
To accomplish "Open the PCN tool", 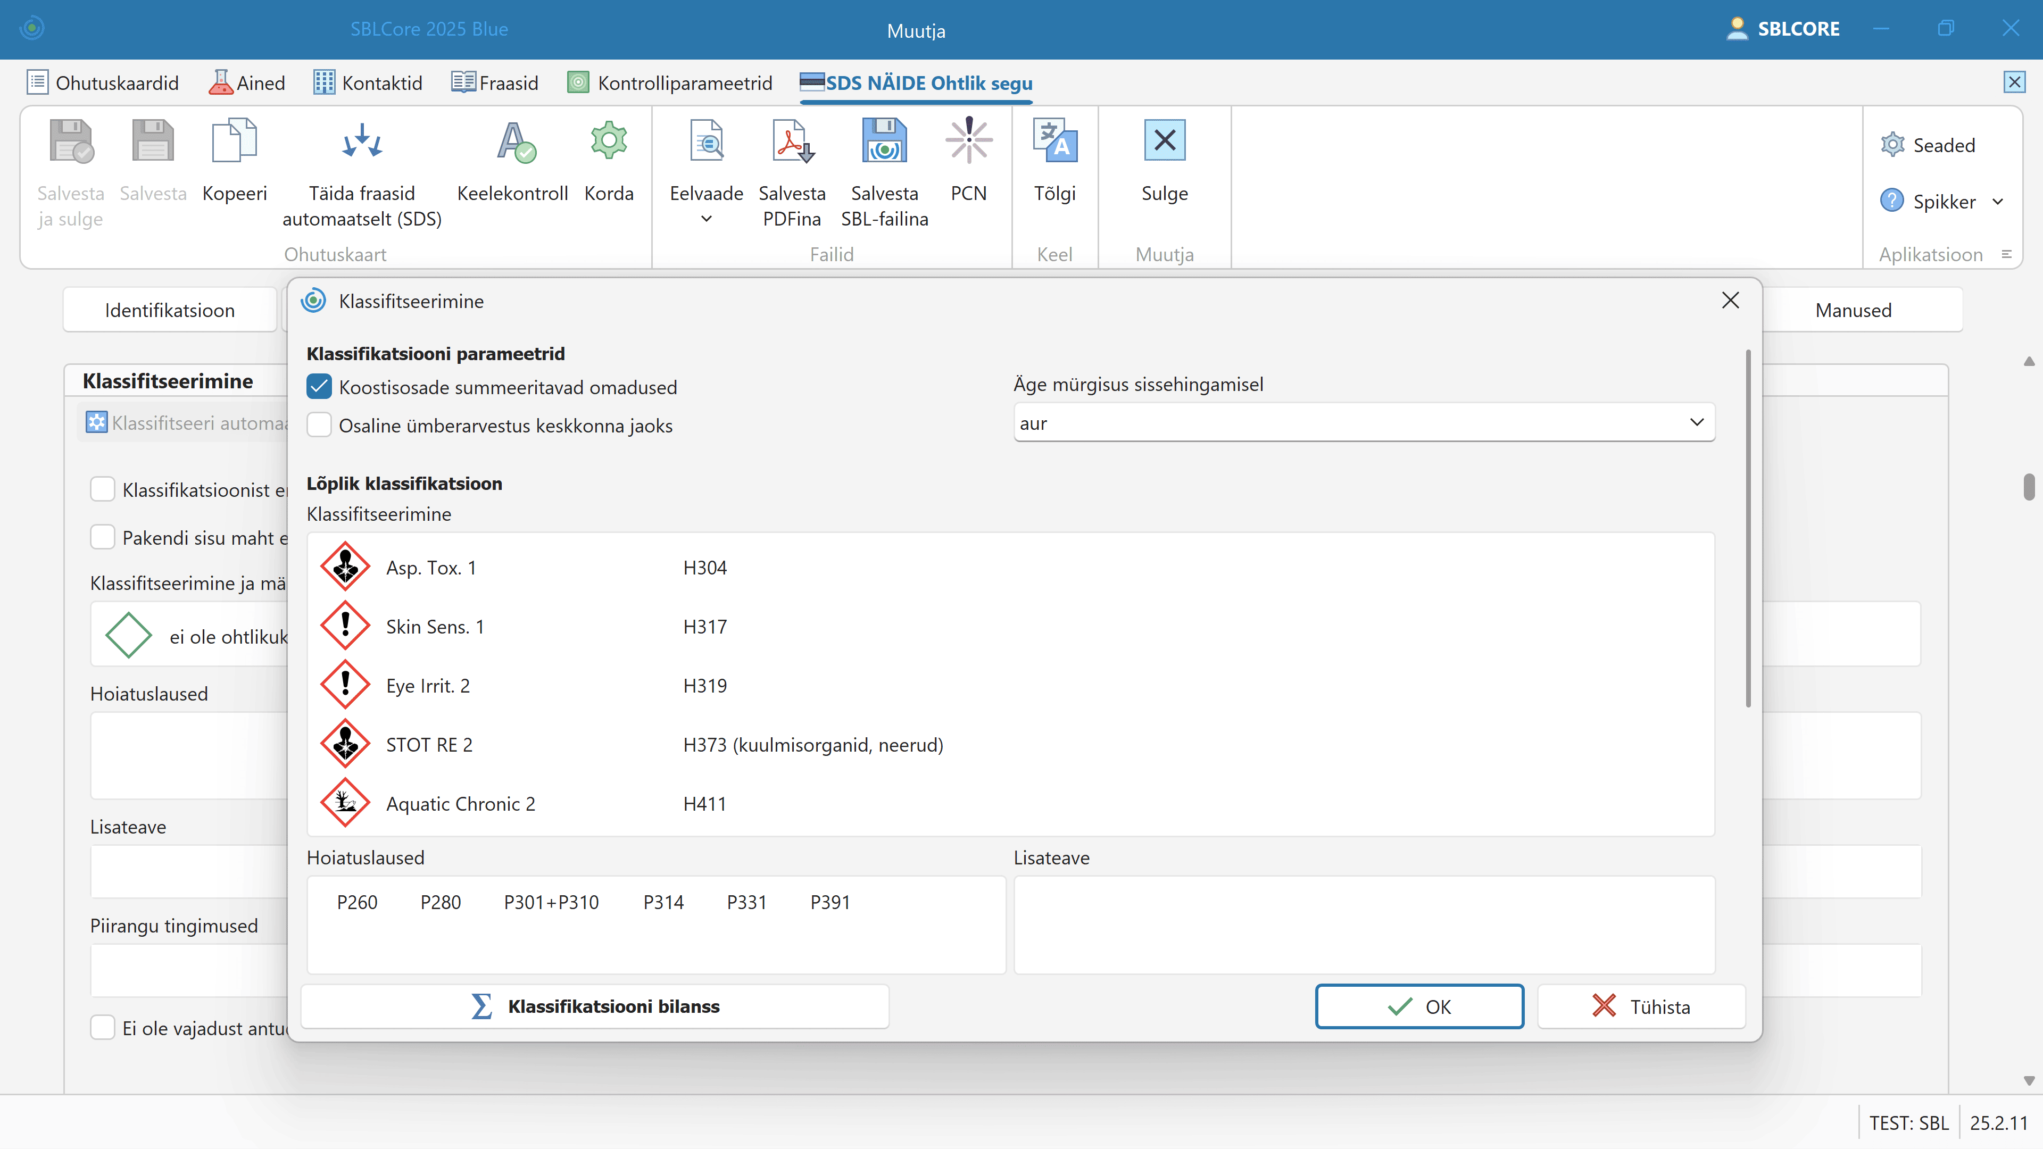I will point(968,141).
